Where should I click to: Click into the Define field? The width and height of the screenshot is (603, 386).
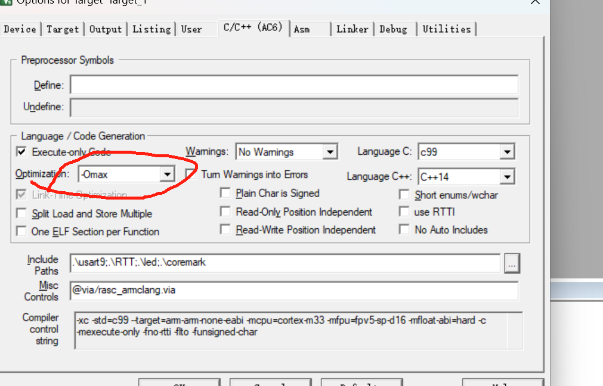pyautogui.click(x=294, y=85)
